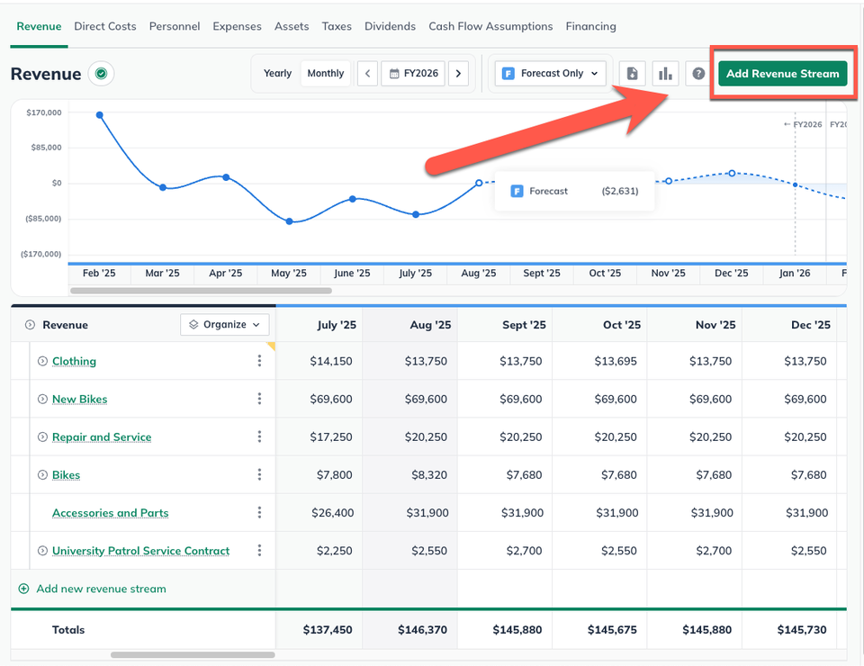
Task: Click the May '25 chart data point
Action: click(289, 221)
